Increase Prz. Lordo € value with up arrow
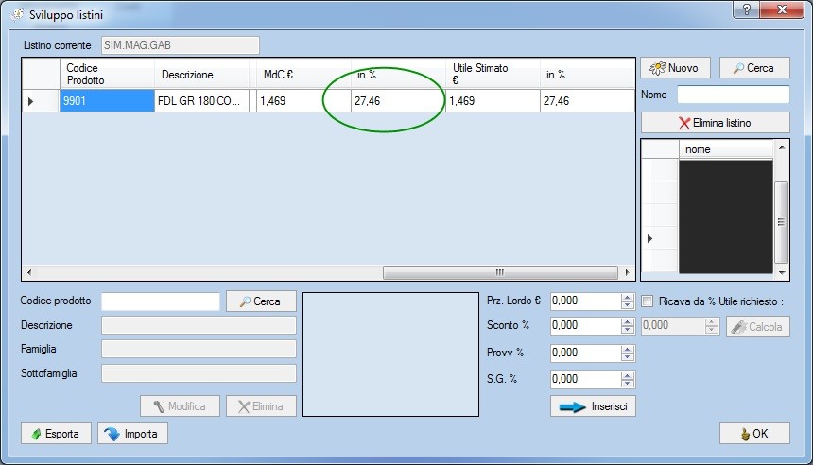Screen dimensions: 813x465 coord(627,297)
